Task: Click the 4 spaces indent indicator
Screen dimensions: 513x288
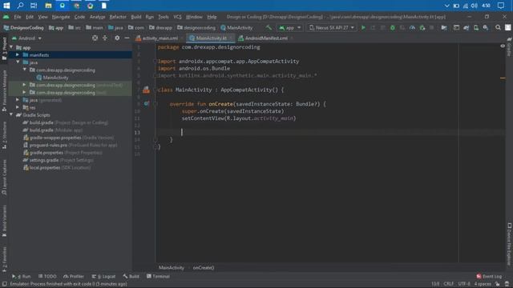Action: coord(483,284)
